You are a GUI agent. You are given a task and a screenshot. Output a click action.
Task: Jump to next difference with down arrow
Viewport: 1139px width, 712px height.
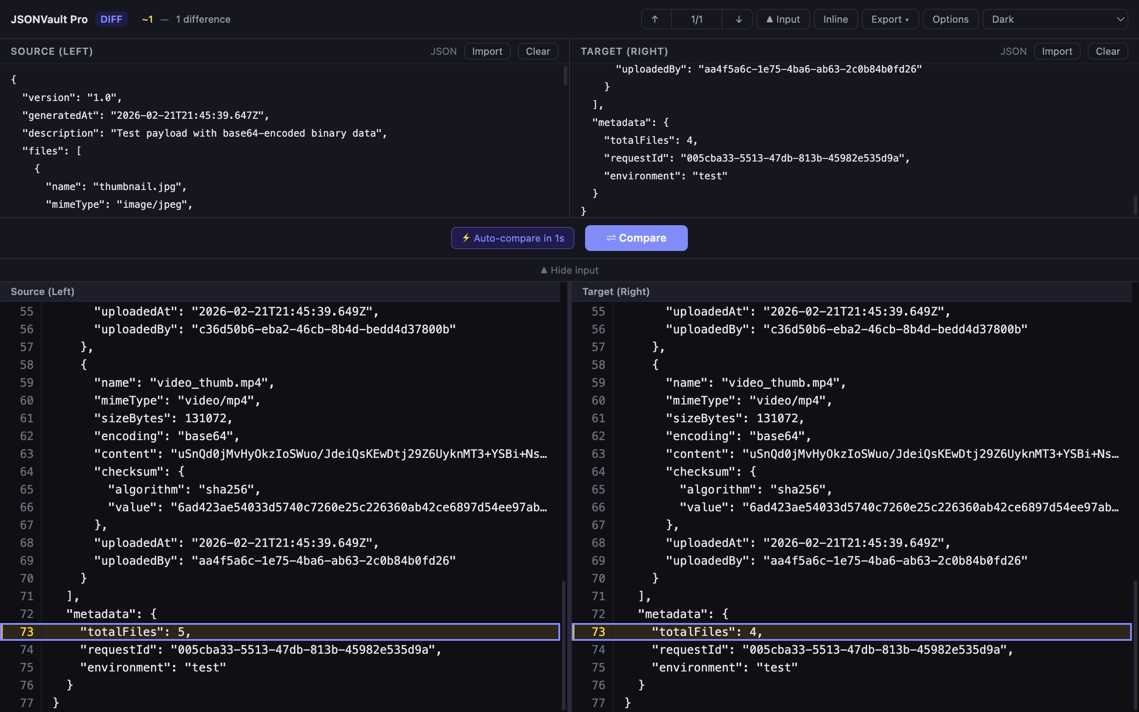coord(738,19)
